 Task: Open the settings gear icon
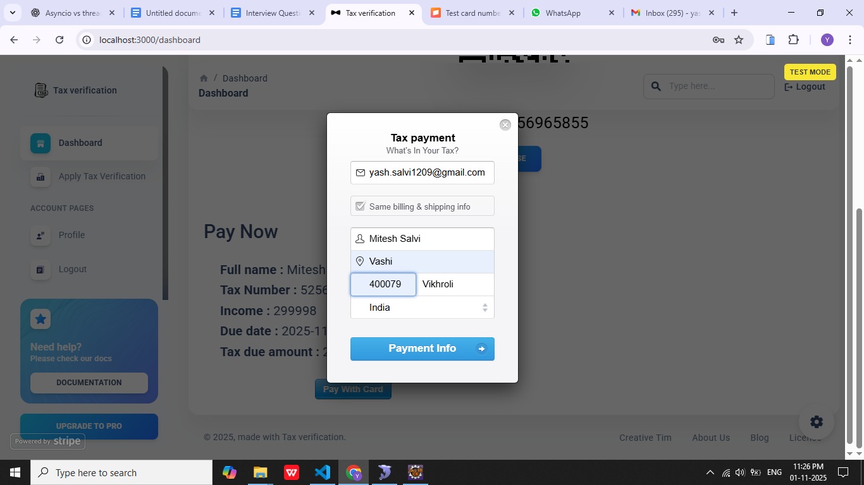pyautogui.click(x=817, y=422)
